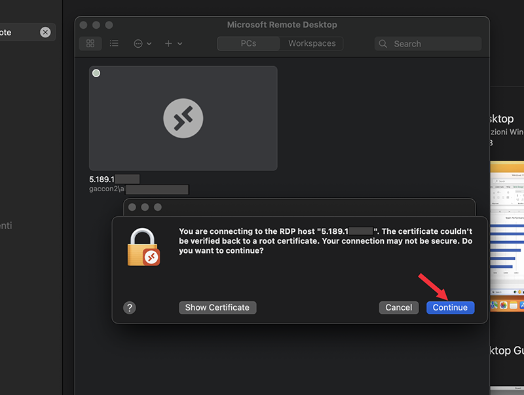Select the 5.189.1 PC thumbnail card
Viewport: 524px width, 395px height.
[183, 119]
